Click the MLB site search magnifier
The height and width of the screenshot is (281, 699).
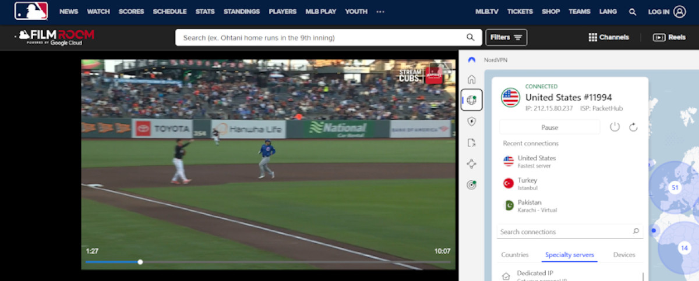coord(633,12)
